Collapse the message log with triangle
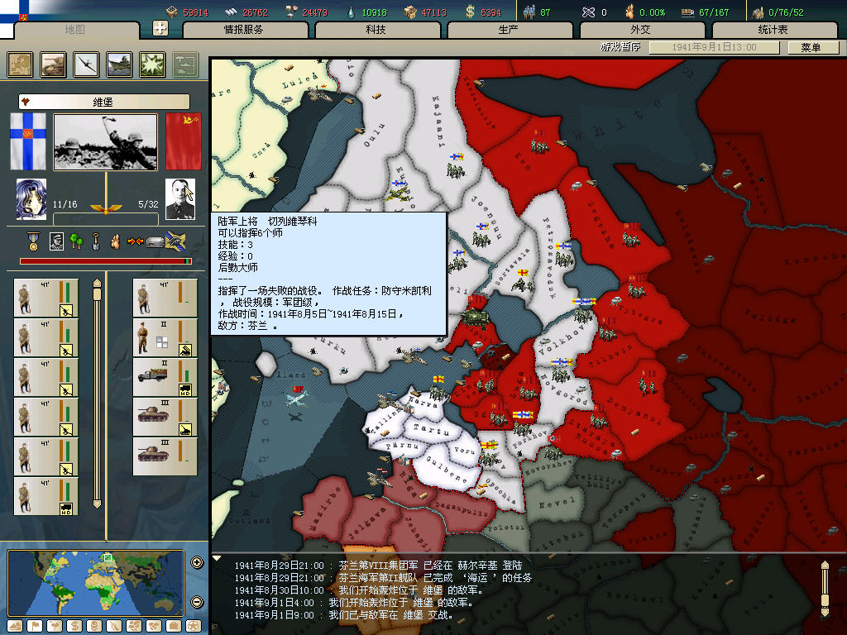Image resolution: width=847 pixels, height=635 pixels. 217,558
